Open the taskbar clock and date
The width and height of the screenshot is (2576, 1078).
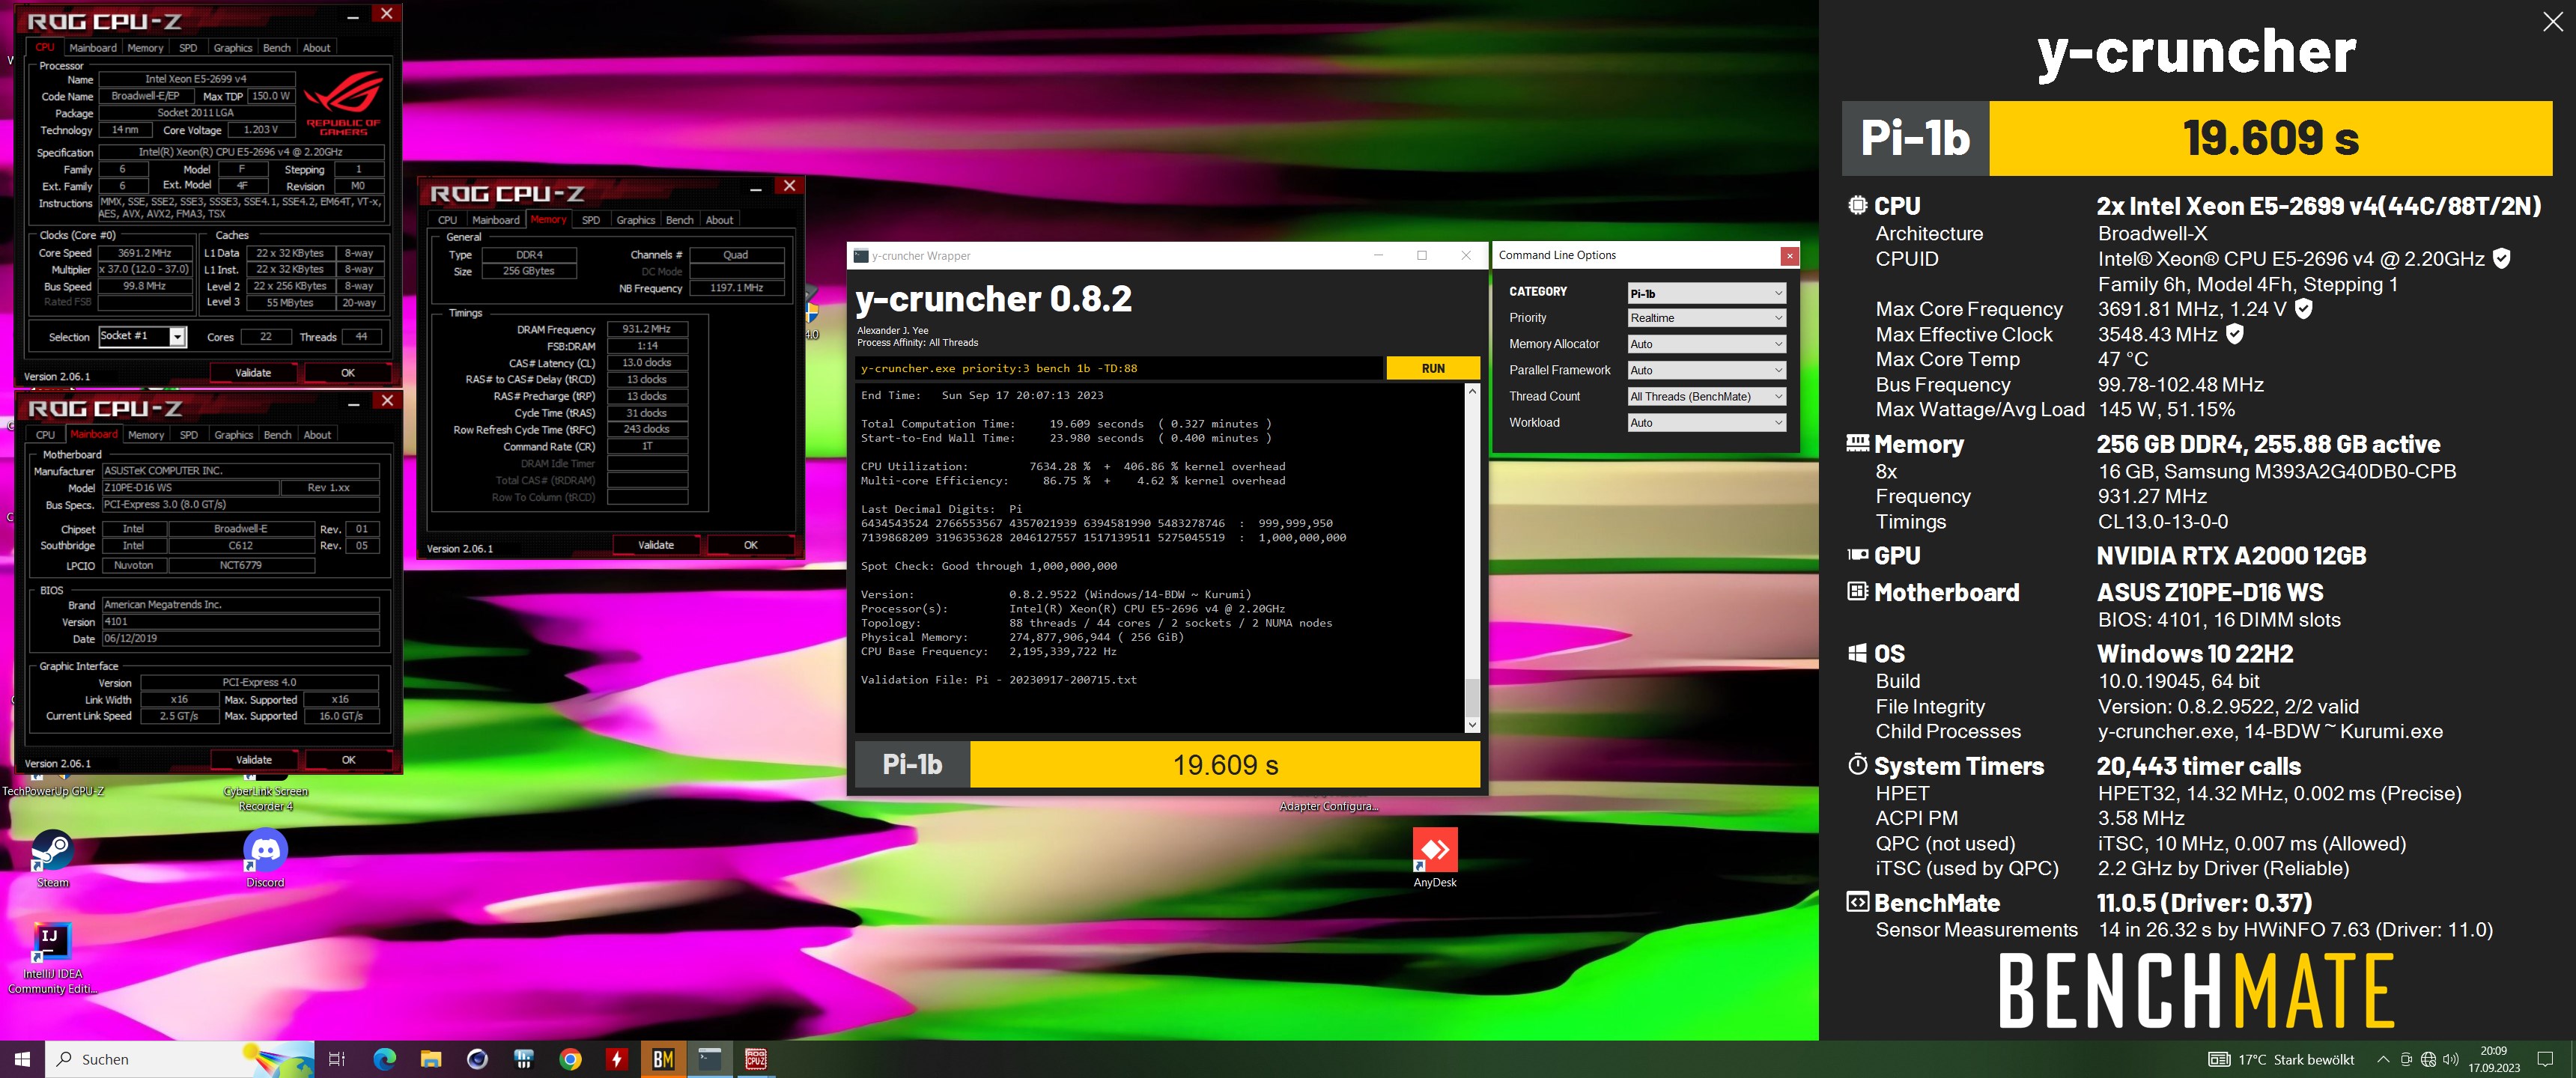2493,1059
